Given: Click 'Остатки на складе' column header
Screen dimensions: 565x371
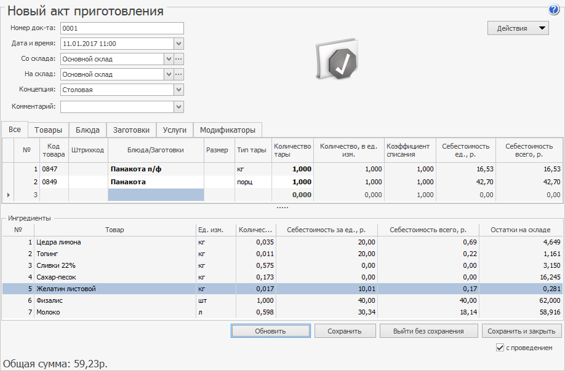Looking at the screenshot, I should (520, 230).
